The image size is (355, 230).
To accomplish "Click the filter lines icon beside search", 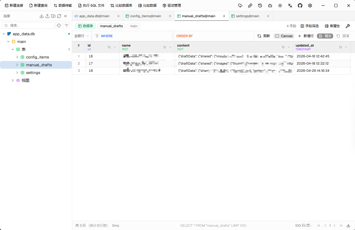I will coord(67,25).
